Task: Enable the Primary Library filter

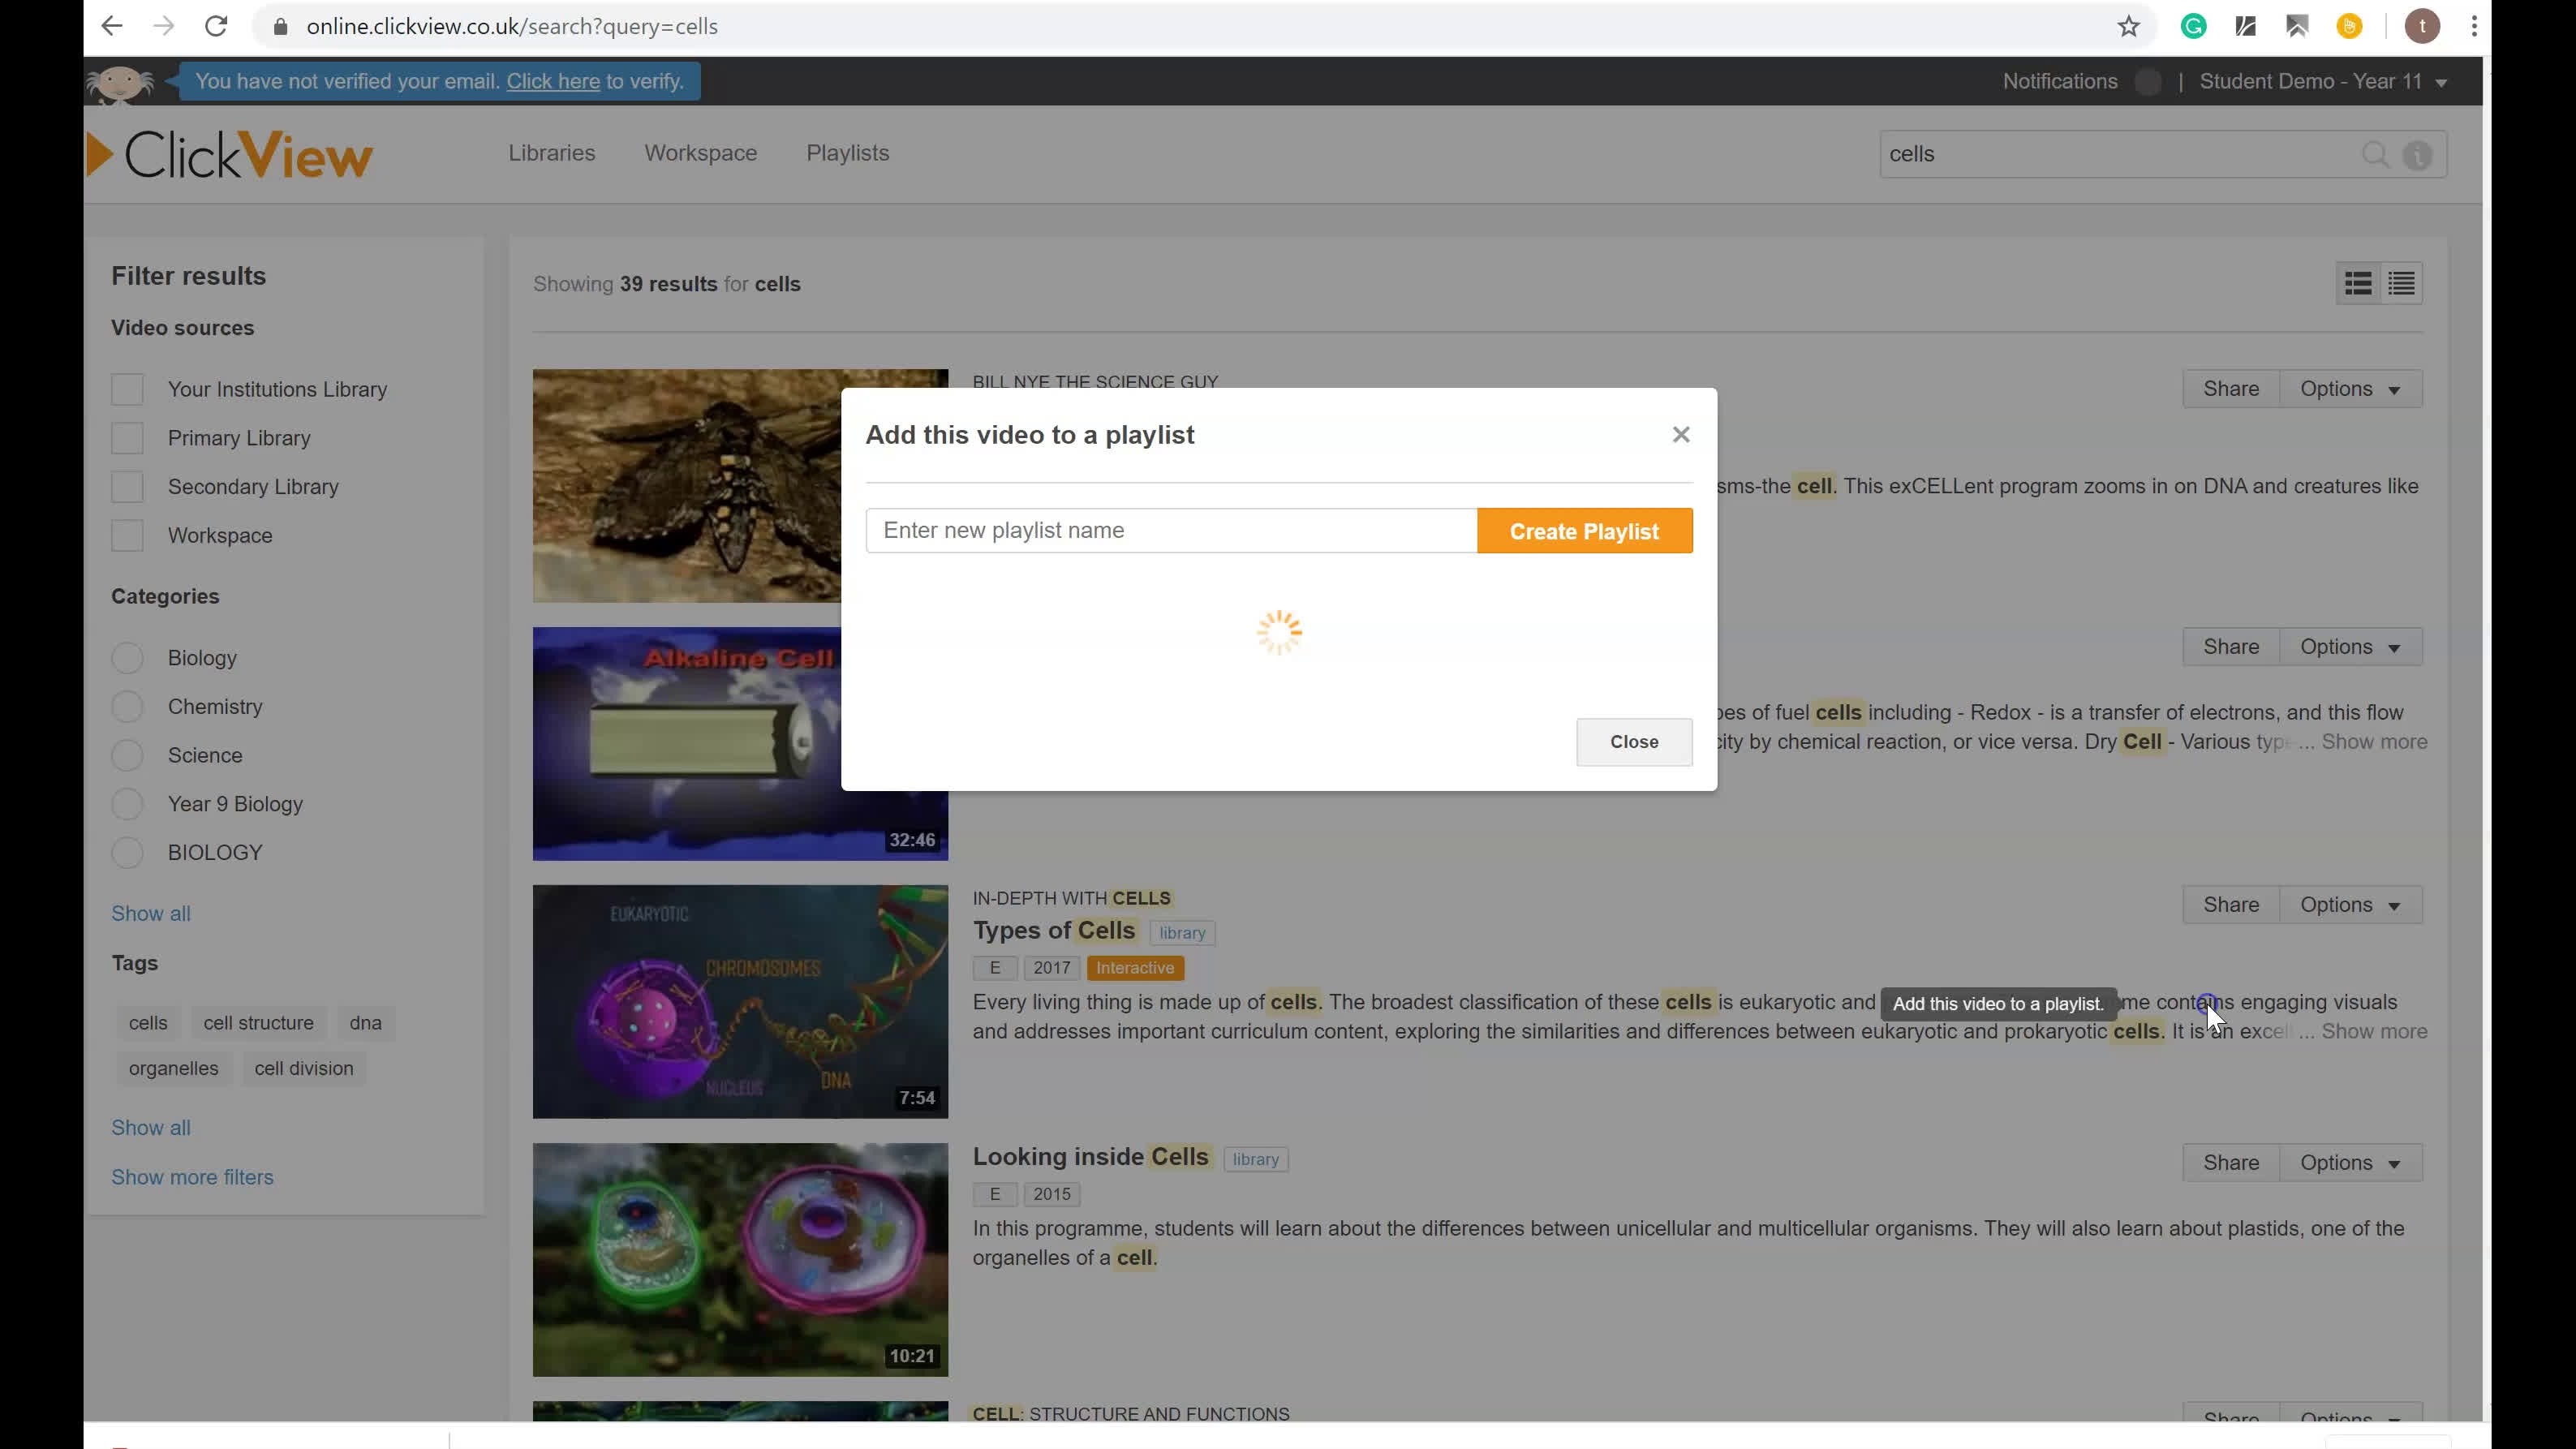Action: [x=127, y=438]
